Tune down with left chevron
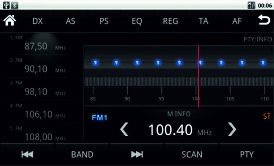 click(x=124, y=129)
